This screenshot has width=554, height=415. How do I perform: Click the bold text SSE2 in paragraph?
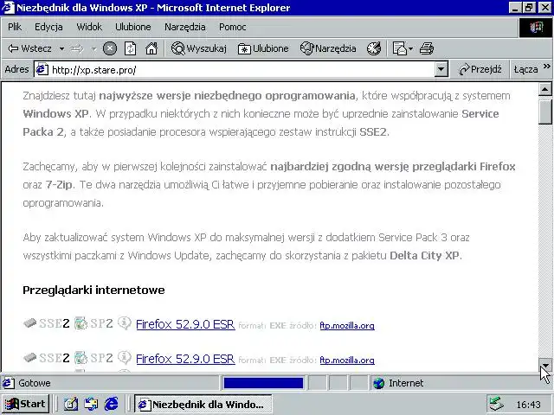tap(373, 132)
